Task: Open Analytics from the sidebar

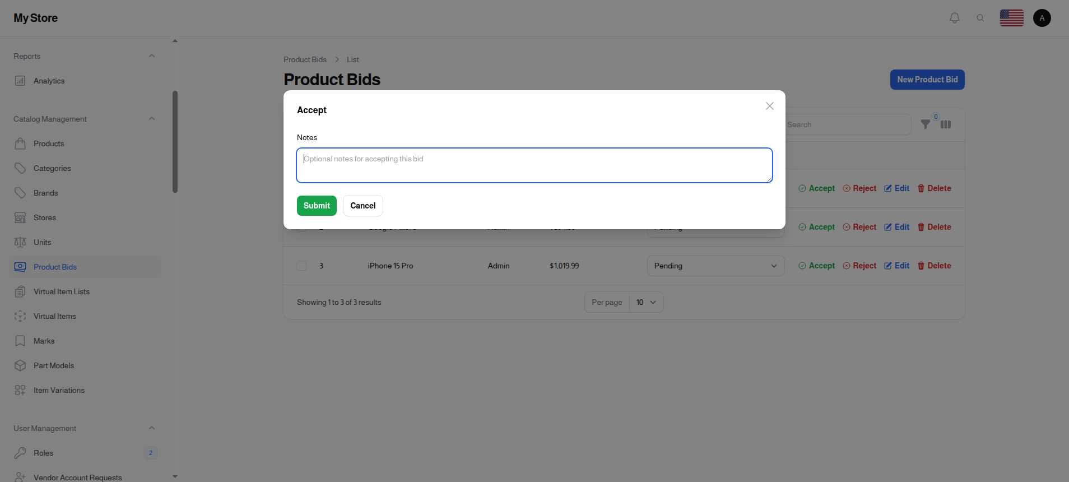Action: click(x=49, y=81)
